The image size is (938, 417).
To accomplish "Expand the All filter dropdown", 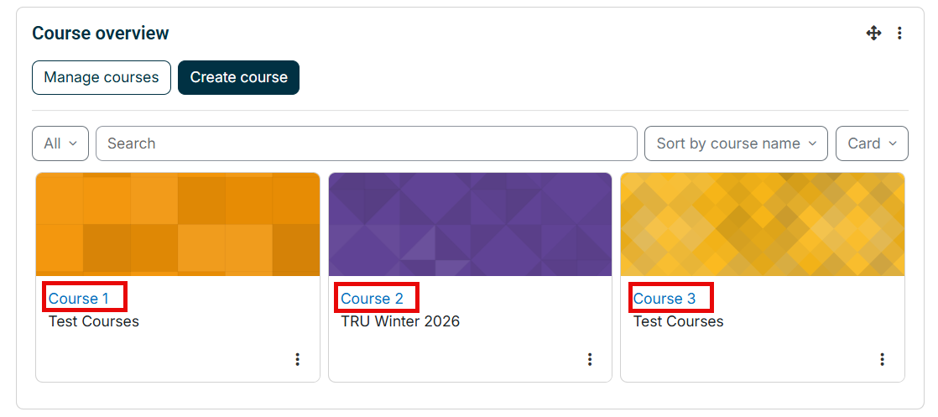I will click(60, 143).
